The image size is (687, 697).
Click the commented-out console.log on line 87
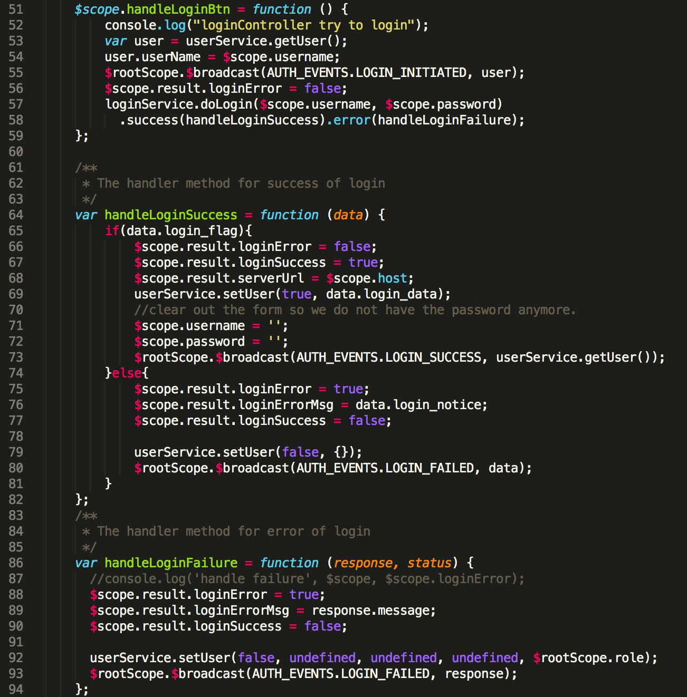click(308, 579)
